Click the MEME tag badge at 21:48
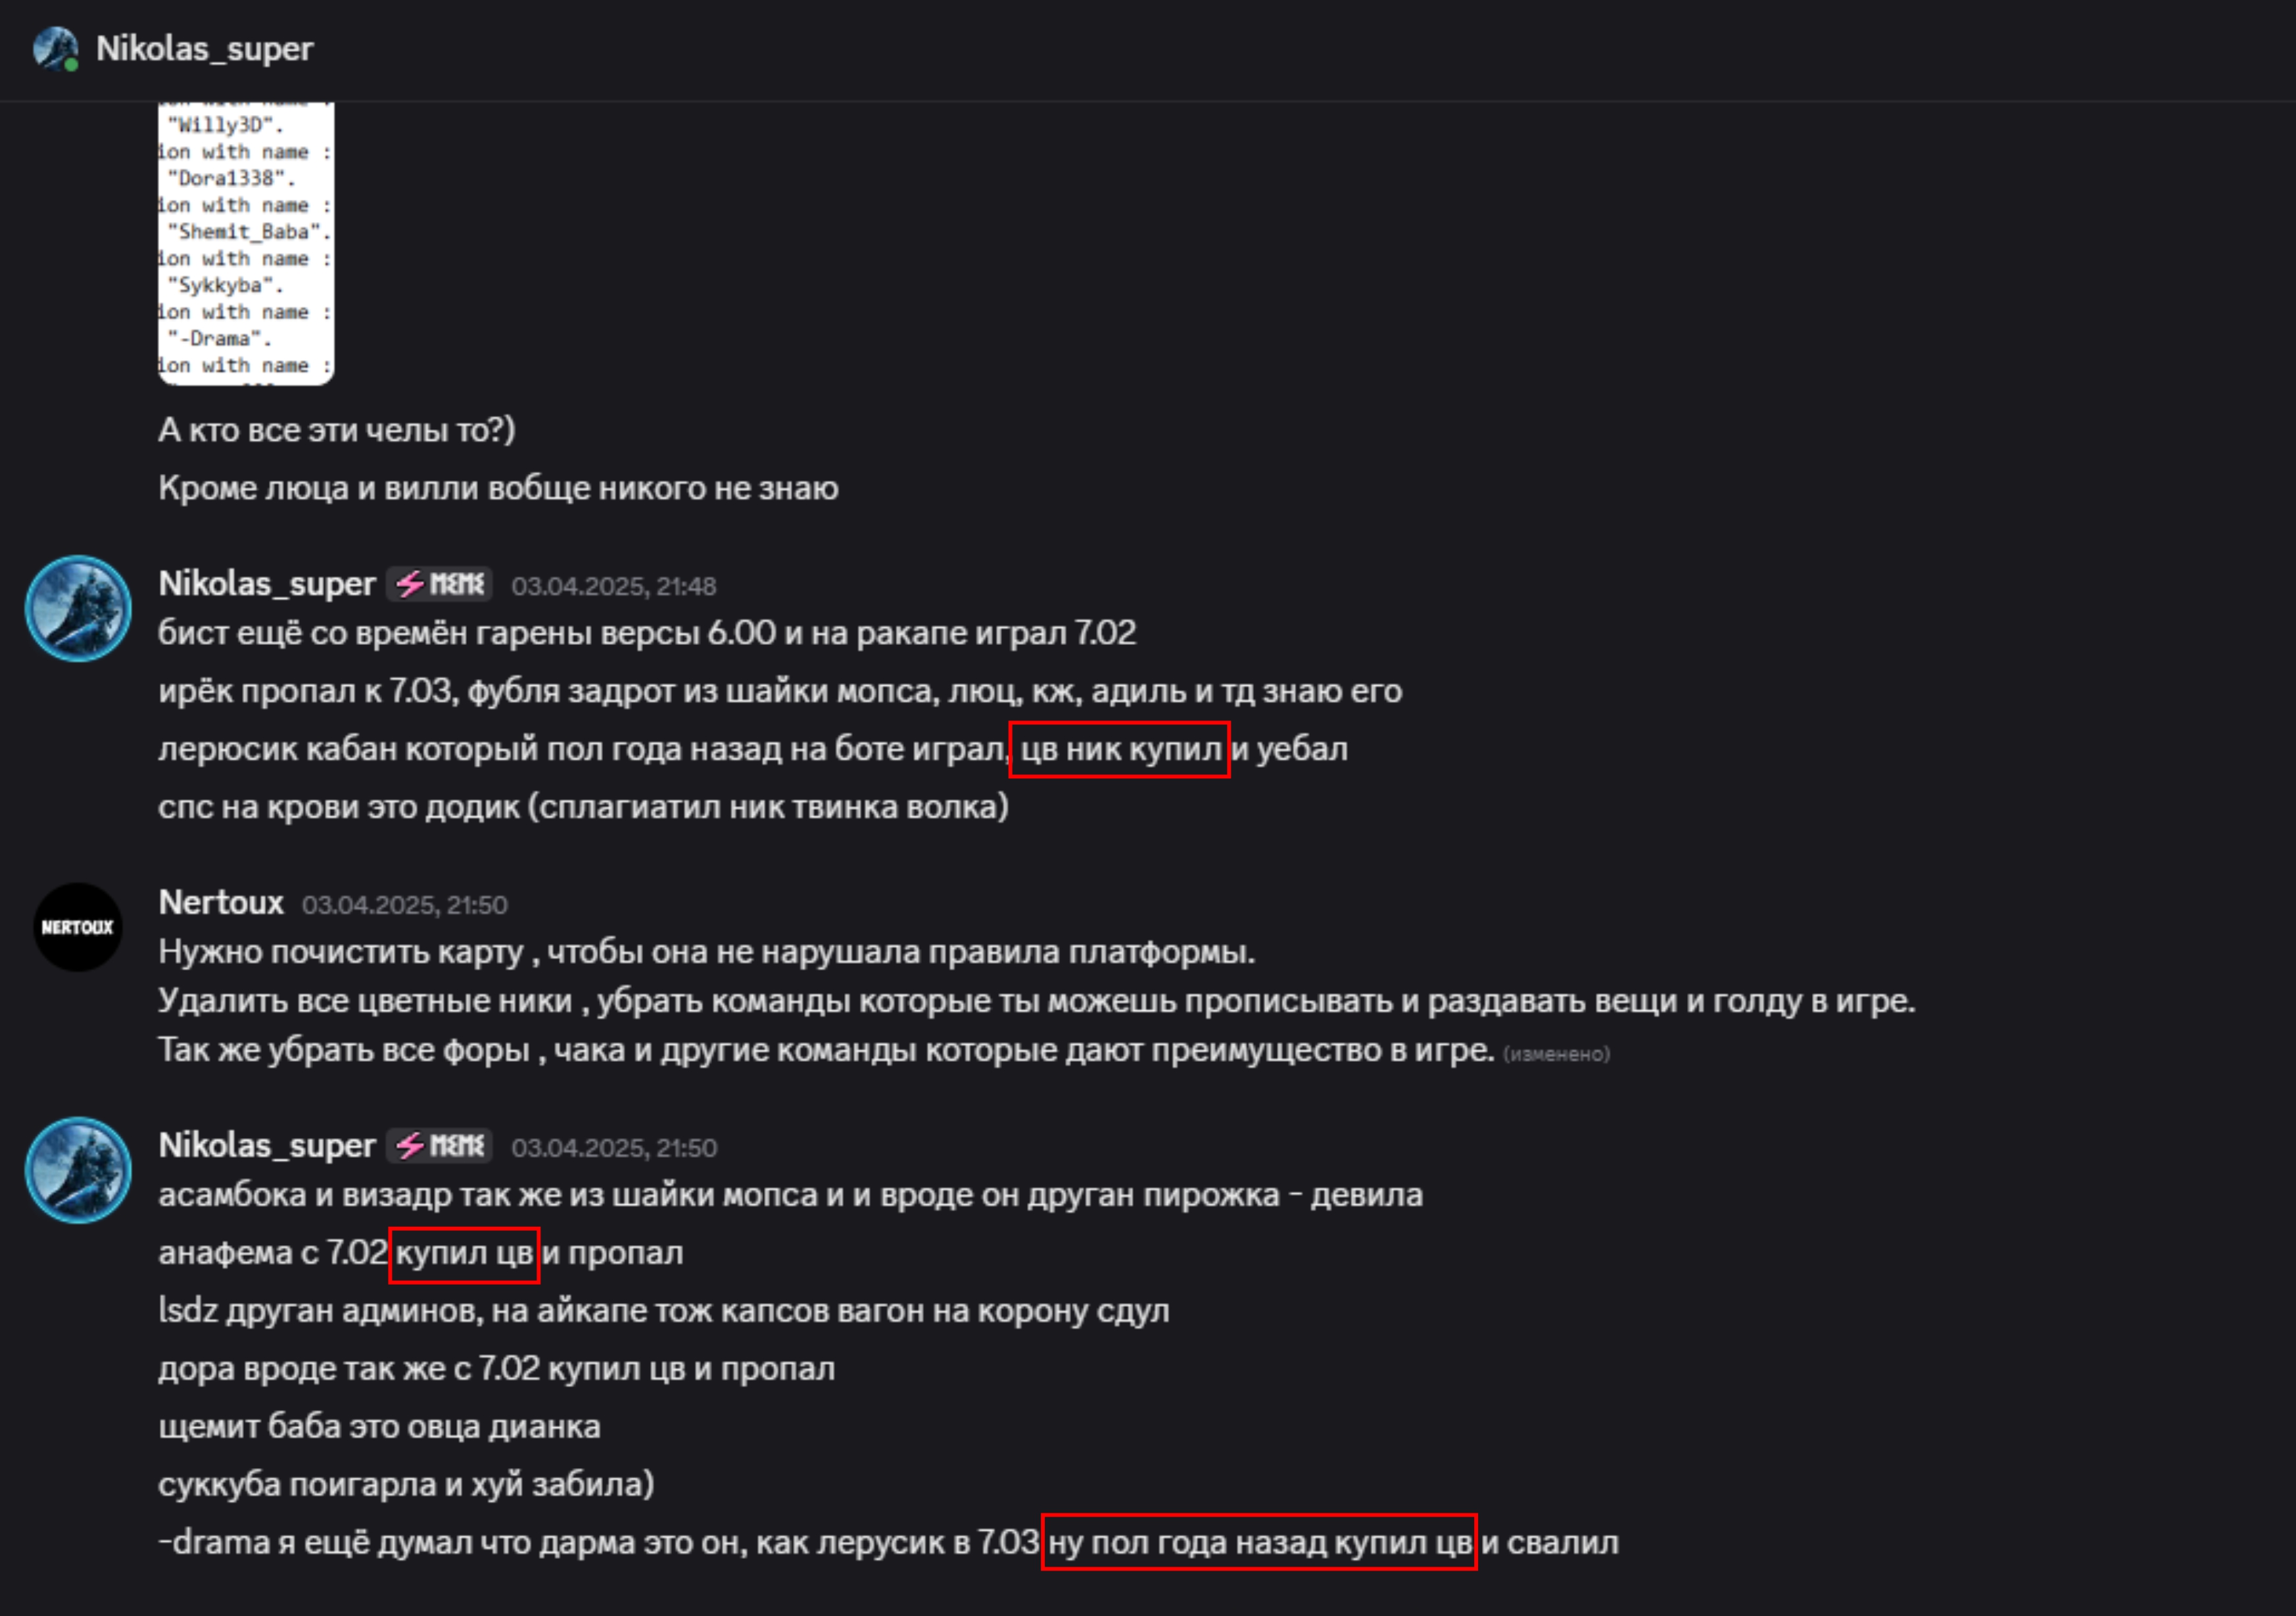 coord(440,584)
